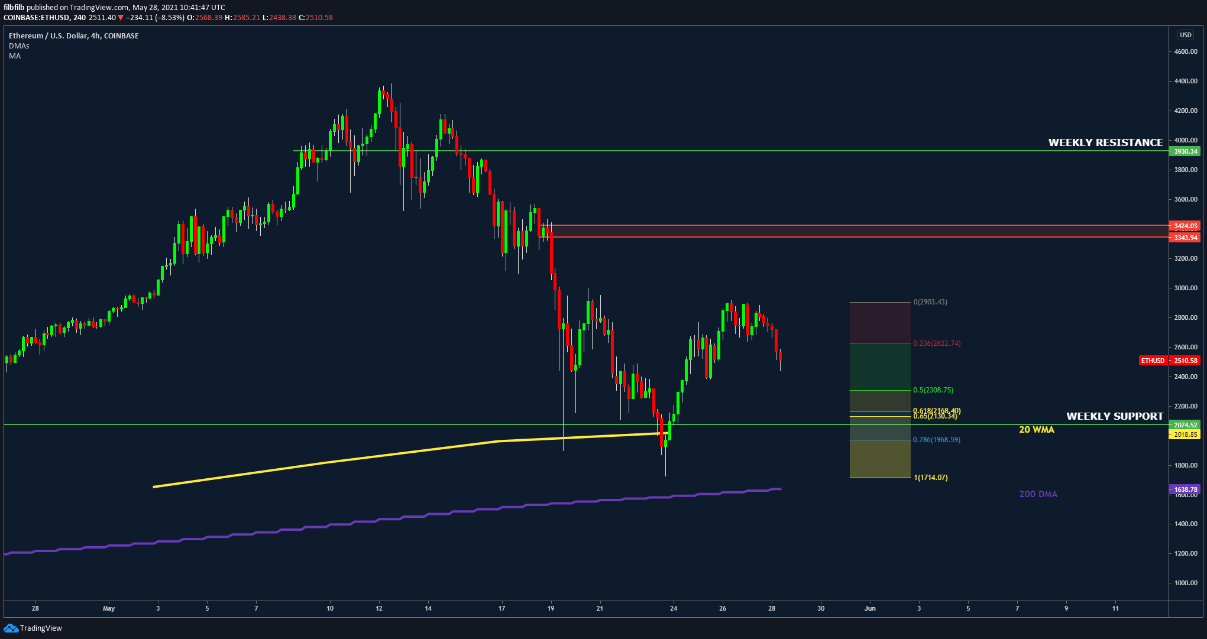
Task: Click the red 3424.03 price tag
Action: coord(1185,226)
